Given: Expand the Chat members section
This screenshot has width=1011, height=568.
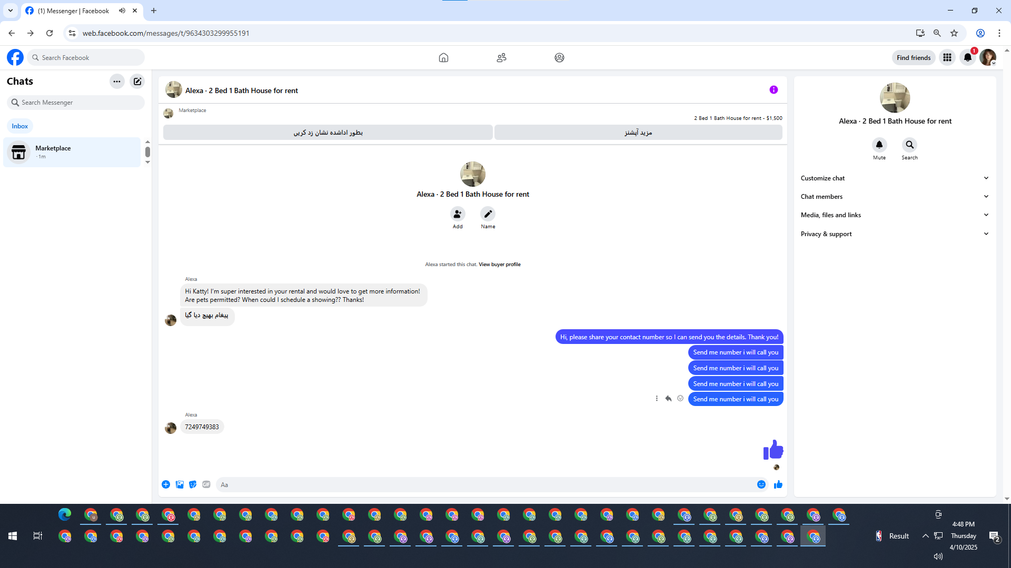Looking at the screenshot, I should point(894,197).
